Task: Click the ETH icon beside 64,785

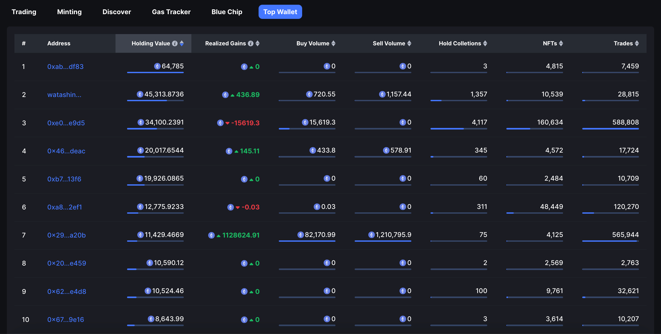Action: coord(157,66)
